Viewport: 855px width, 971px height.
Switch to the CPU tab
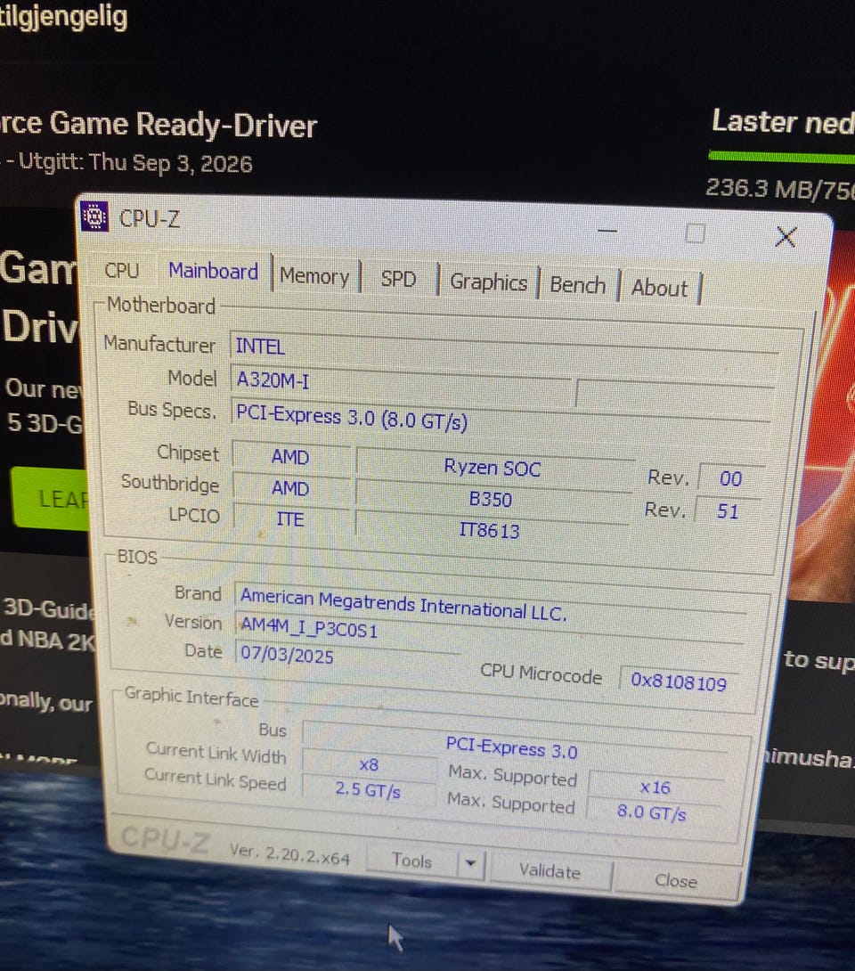(x=122, y=271)
